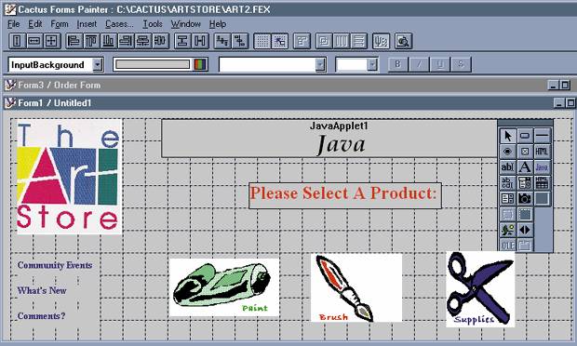The image size is (577, 346).
Task: Select the OLE object tool
Action: pos(508,246)
